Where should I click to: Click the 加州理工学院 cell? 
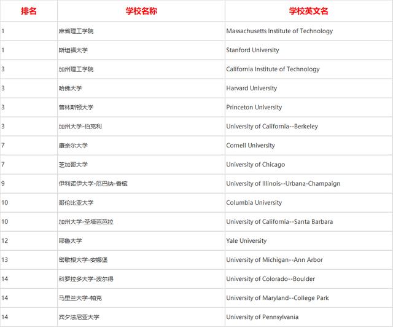tap(141, 69)
